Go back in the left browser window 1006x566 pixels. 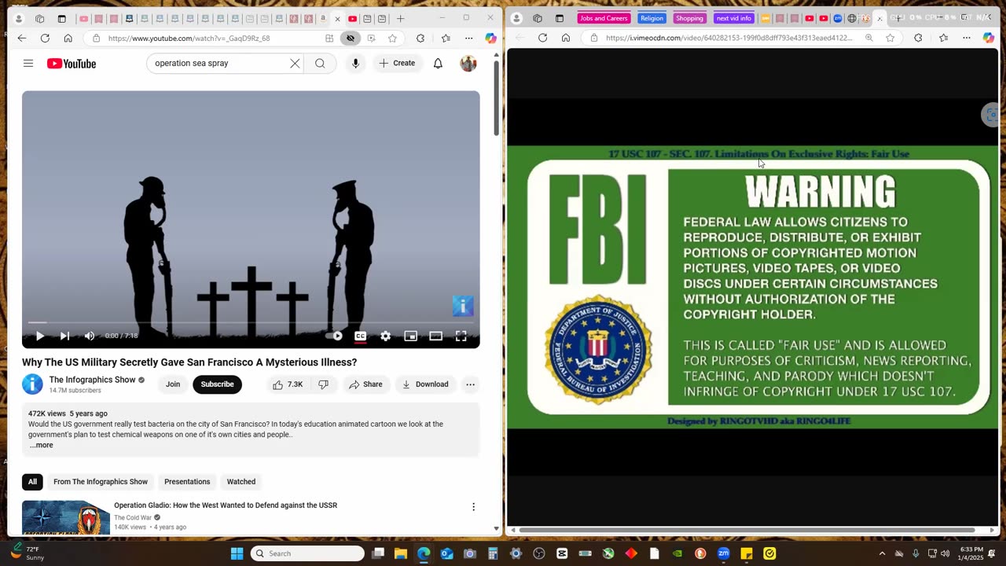click(x=21, y=38)
